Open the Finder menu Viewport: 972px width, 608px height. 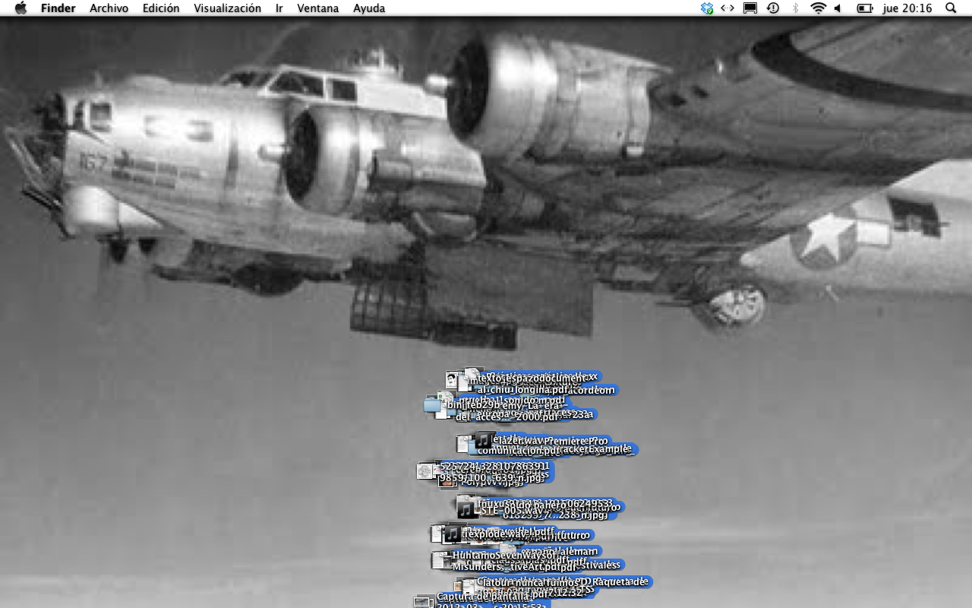[x=58, y=8]
